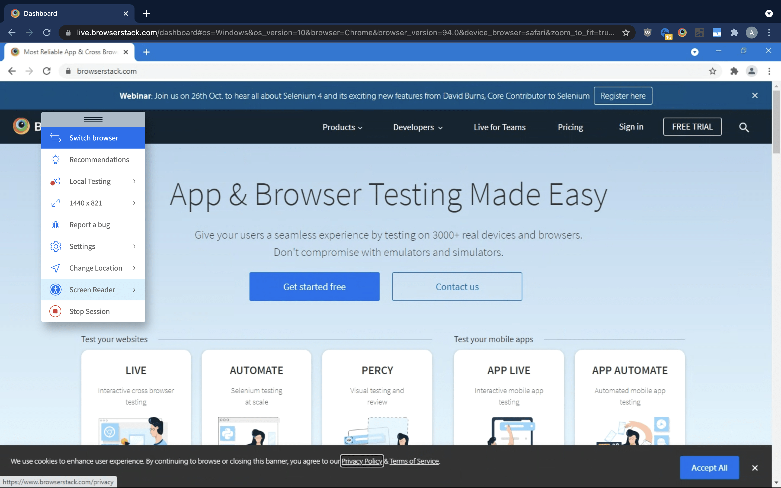Toggle the bookmark star in the outer toolbar
Viewport: 781px width, 488px height.
point(626,32)
